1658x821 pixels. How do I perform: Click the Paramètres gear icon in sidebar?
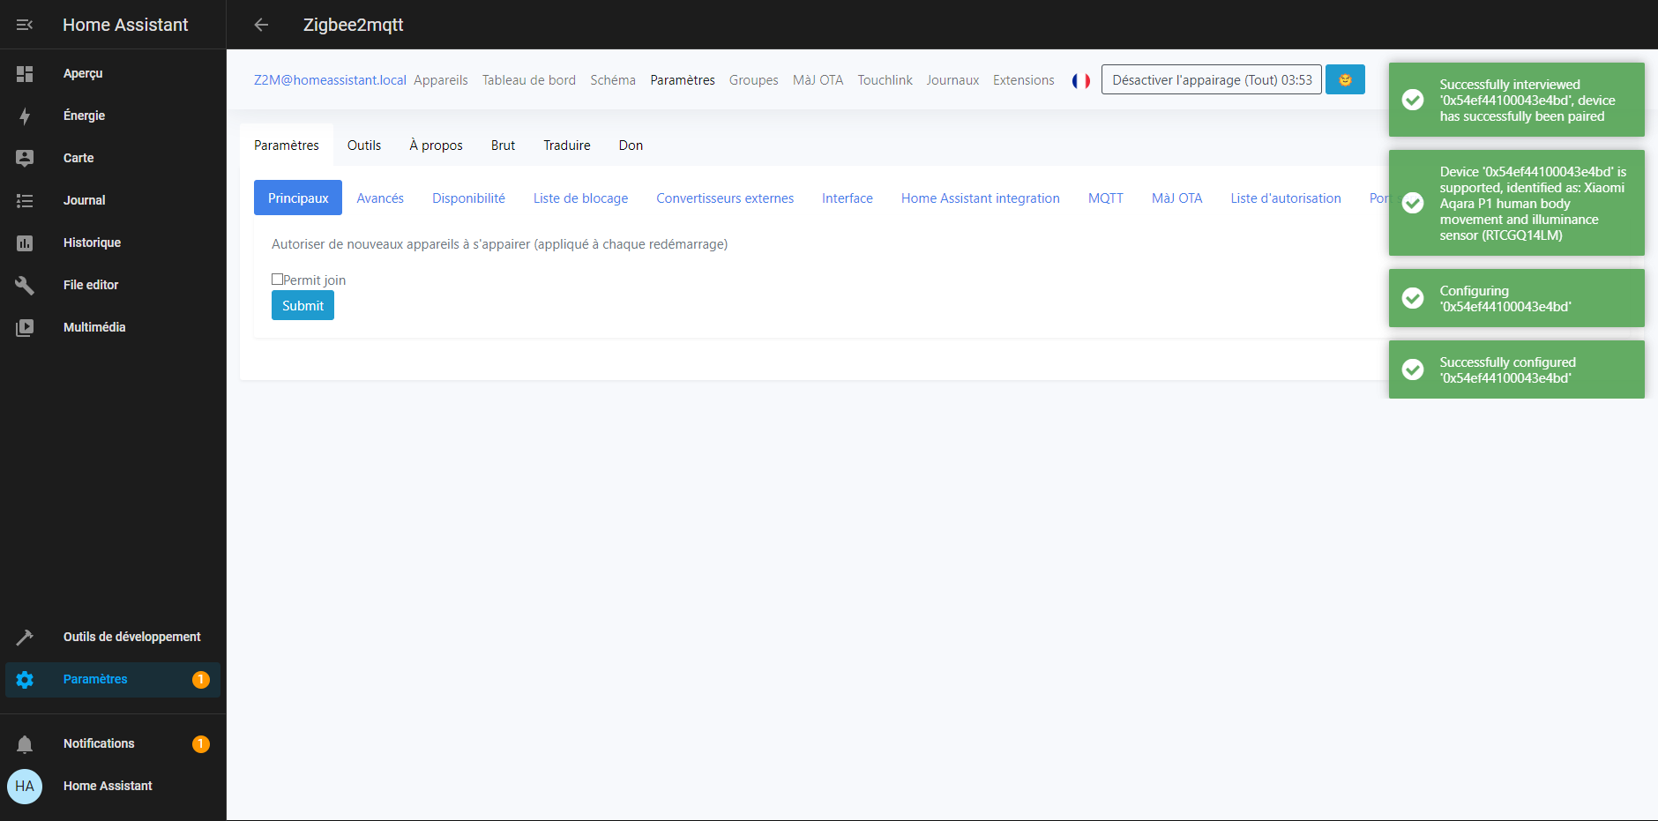tap(25, 680)
